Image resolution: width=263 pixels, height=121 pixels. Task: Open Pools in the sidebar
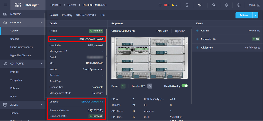22,96
